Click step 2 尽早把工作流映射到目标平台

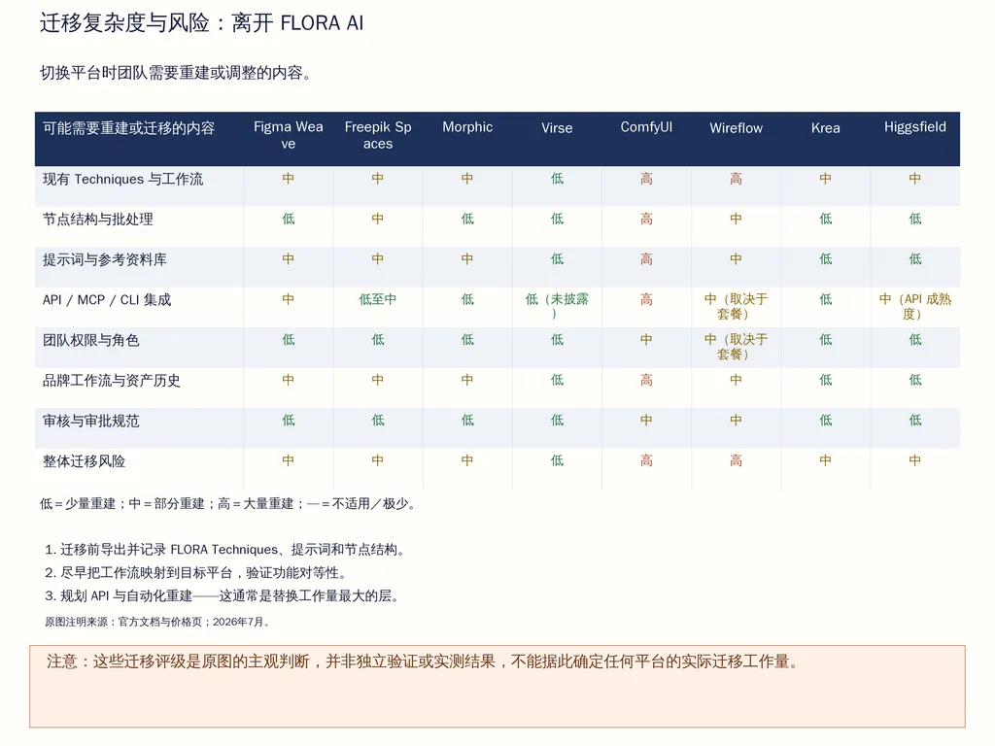click(x=196, y=573)
